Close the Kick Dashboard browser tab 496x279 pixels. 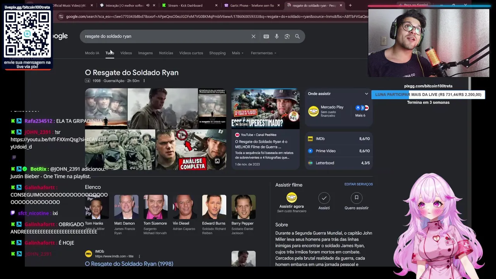point(216,5)
